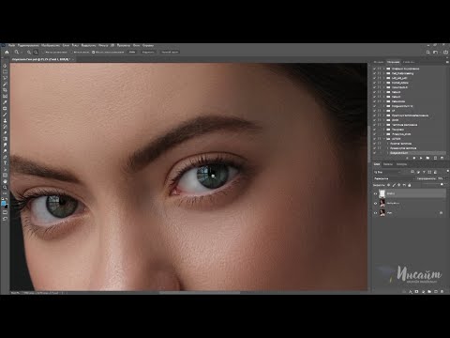Click the play action button in the Actions panel
Screen dimensions: 450x338
pos(421,158)
